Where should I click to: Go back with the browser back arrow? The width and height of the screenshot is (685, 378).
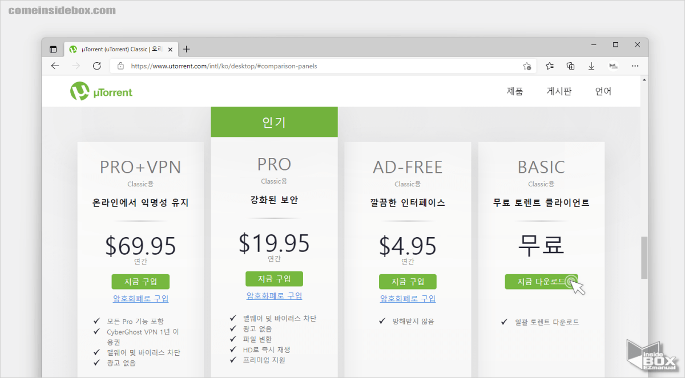pyautogui.click(x=55, y=66)
